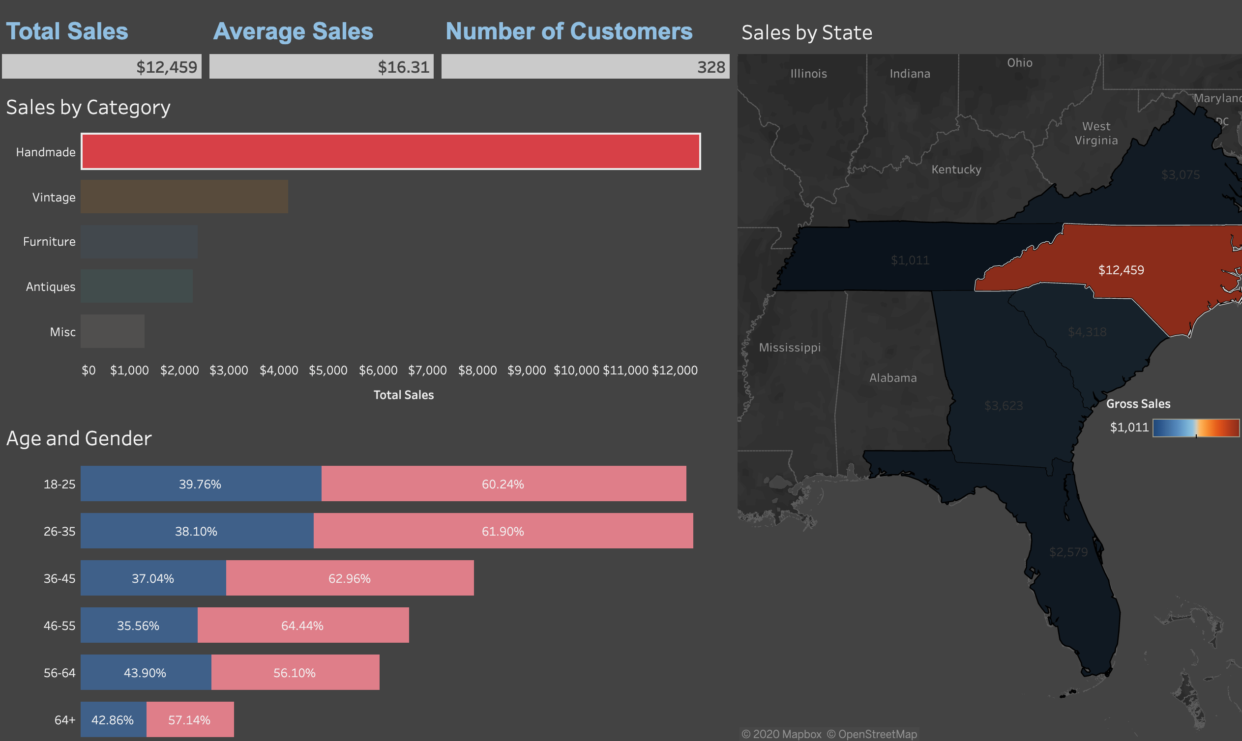Click the Furniture category label
This screenshot has width=1242, height=741.
(49, 242)
